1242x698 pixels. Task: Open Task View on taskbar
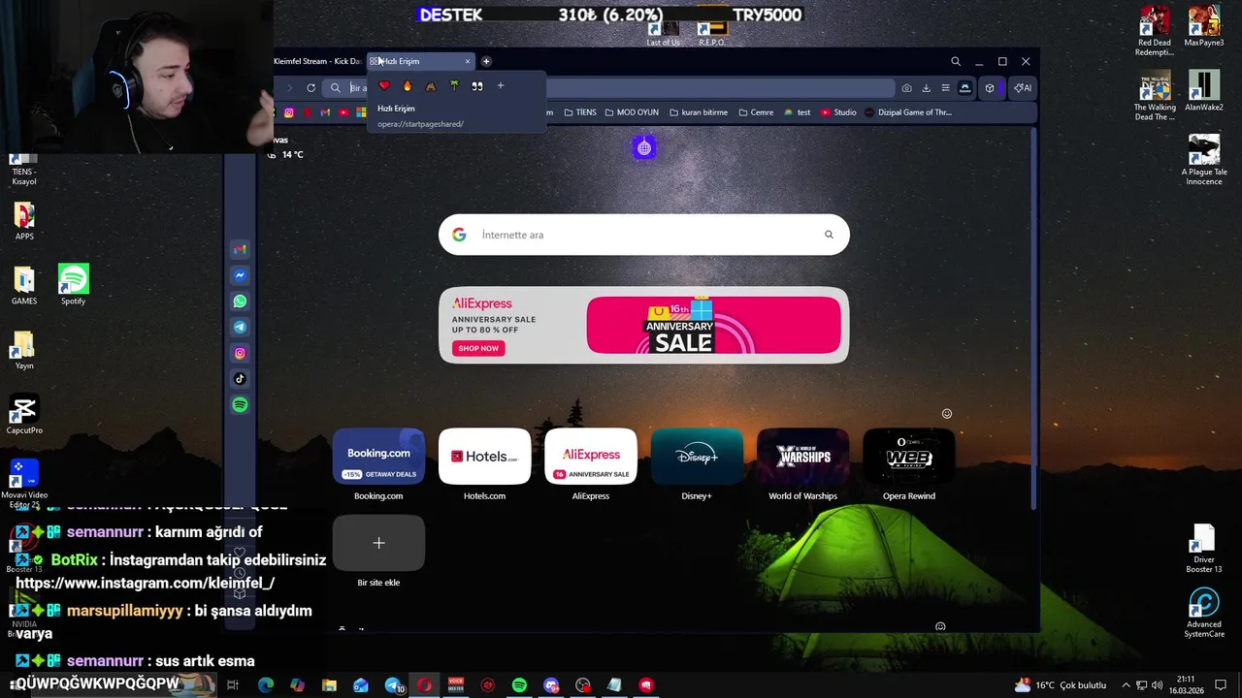[233, 685]
